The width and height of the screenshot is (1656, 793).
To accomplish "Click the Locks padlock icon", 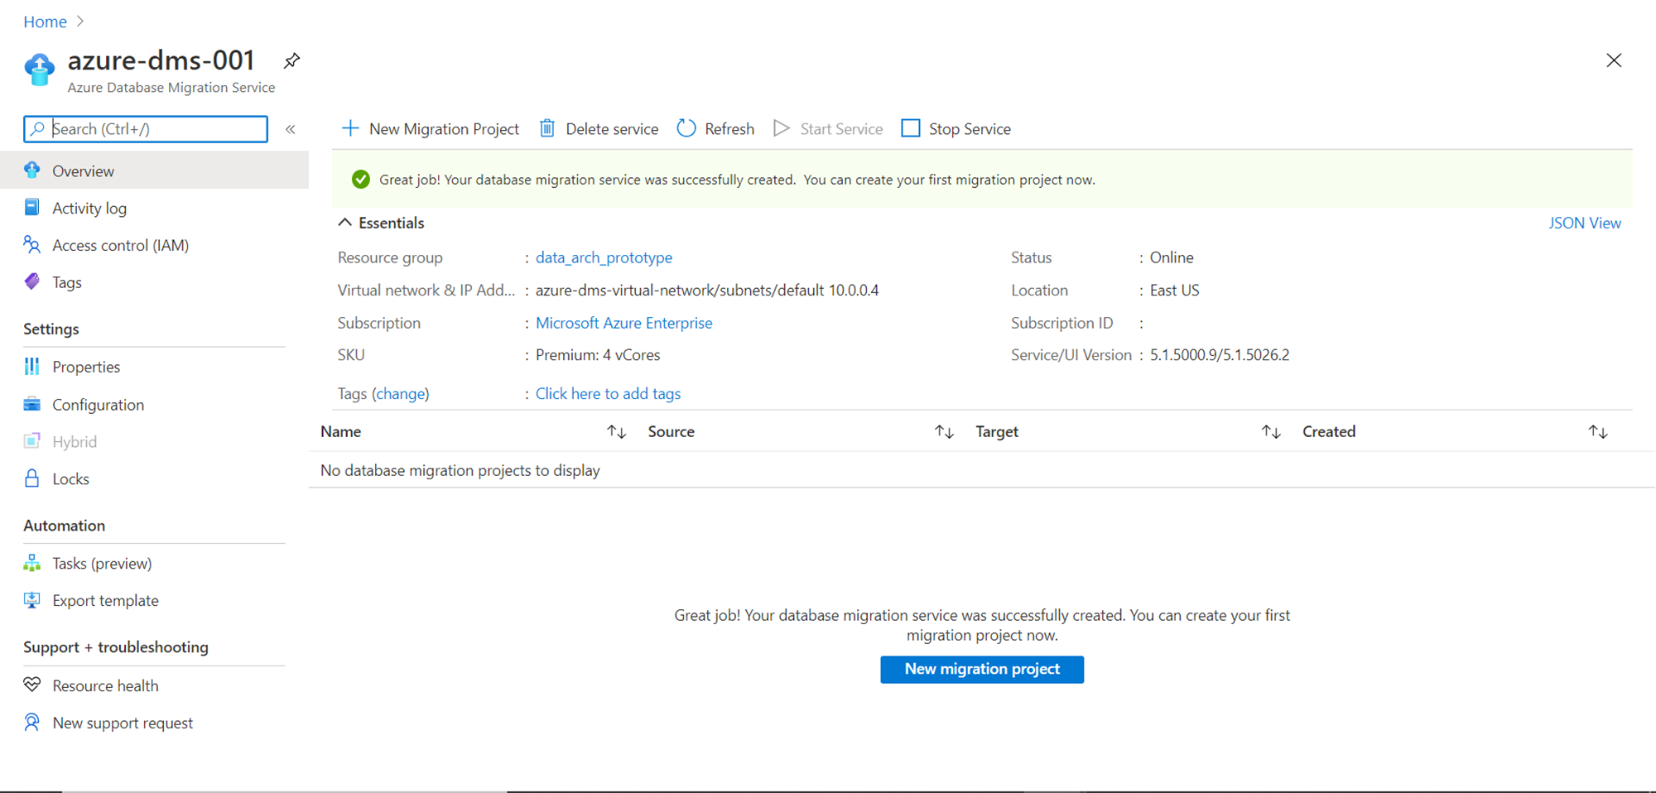I will pyautogui.click(x=32, y=478).
